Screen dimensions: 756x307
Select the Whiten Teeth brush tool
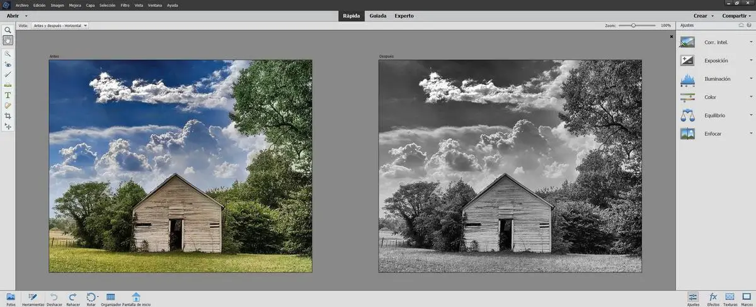pos(8,74)
